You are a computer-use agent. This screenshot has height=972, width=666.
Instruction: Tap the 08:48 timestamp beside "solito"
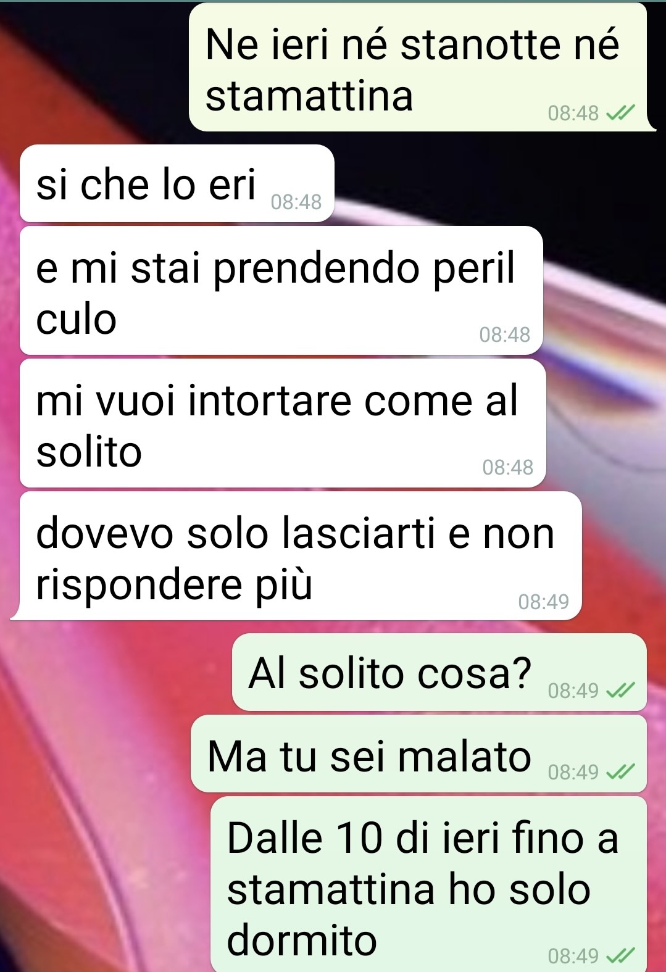[507, 467]
